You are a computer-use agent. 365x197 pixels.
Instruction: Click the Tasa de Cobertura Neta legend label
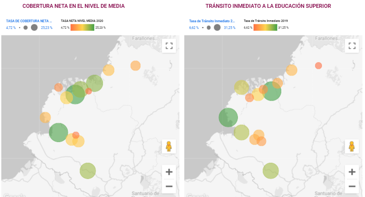click(x=29, y=21)
